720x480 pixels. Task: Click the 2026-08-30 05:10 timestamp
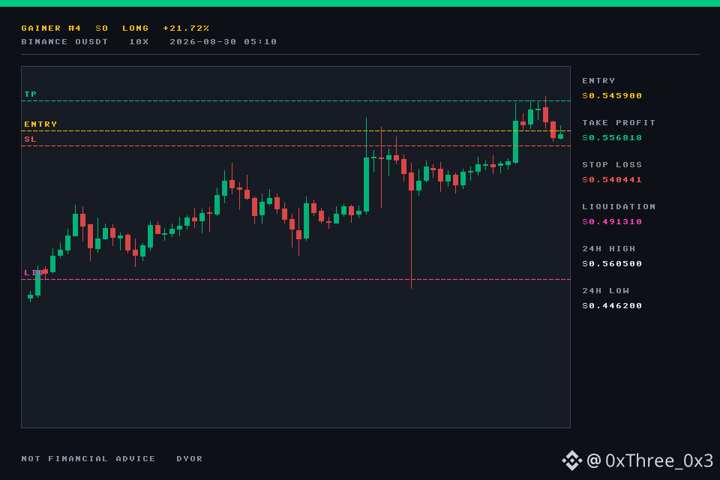(x=223, y=42)
